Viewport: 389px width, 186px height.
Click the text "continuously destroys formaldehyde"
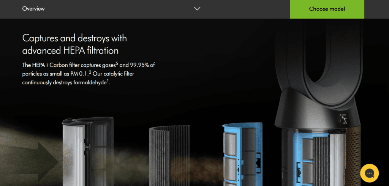tap(65, 83)
